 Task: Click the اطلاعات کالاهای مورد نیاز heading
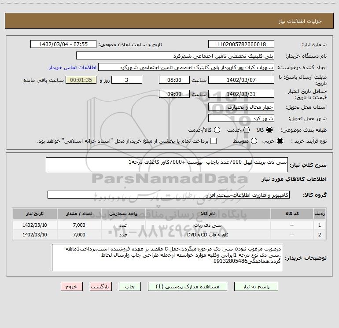pos(294,179)
